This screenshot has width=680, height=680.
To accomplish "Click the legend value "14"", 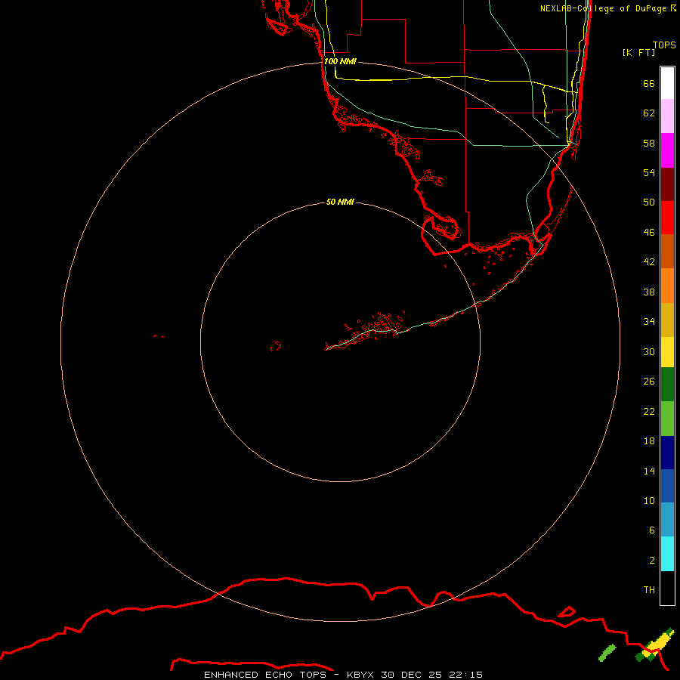I will pos(649,471).
